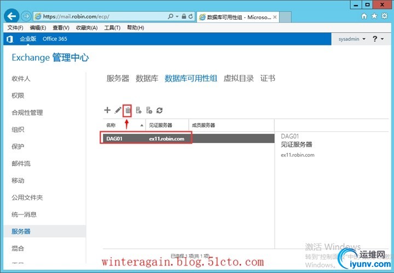This screenshot has width=394, height=273.
Task: Open 公用文件夹 in the left navigation
Action: point(27,198)
